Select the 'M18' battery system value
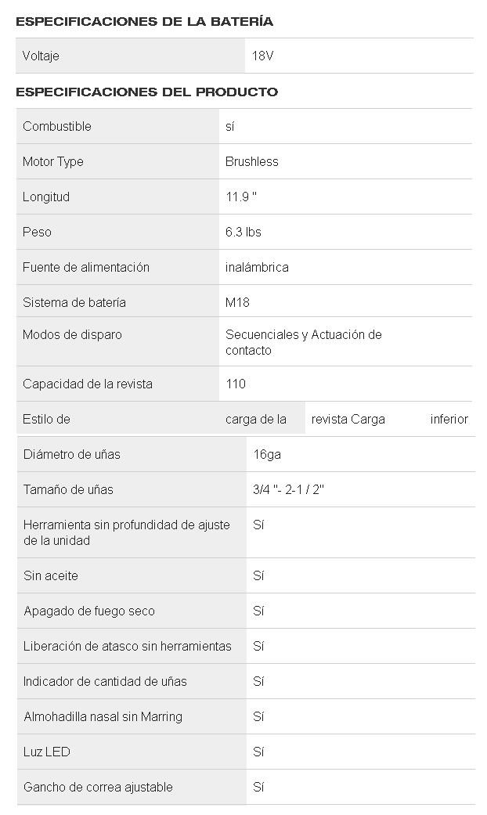Image resolution: width=487 pixels, height=815 pixels. 237,302
